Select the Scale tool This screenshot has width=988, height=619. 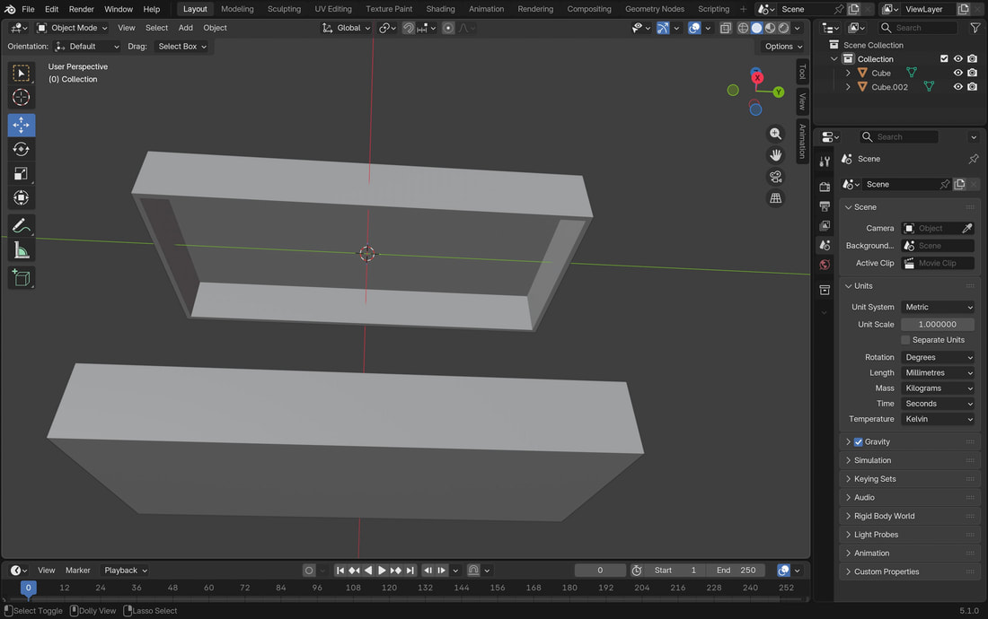22,174
